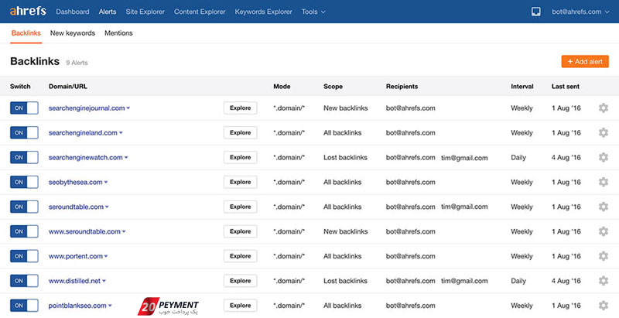This screenshot has width=619, height=318.
Task: Go to Dashboard in the top navigation
Action: (73, 12)
